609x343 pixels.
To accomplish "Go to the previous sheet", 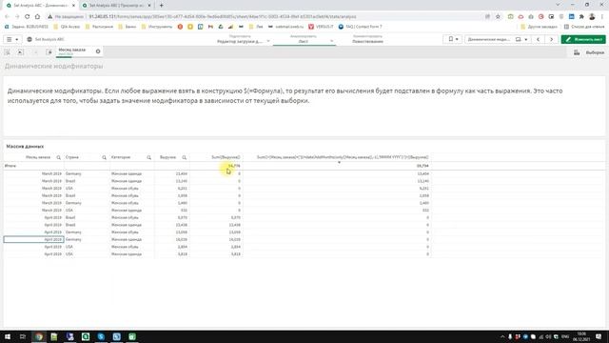I will pyautogui.click(x=538, y=39).
